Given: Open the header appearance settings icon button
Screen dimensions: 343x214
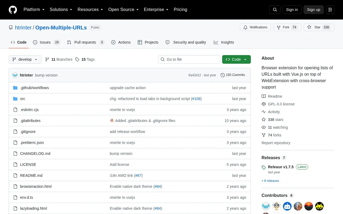Looking at the screenshot, I should (x=330, y=10).
